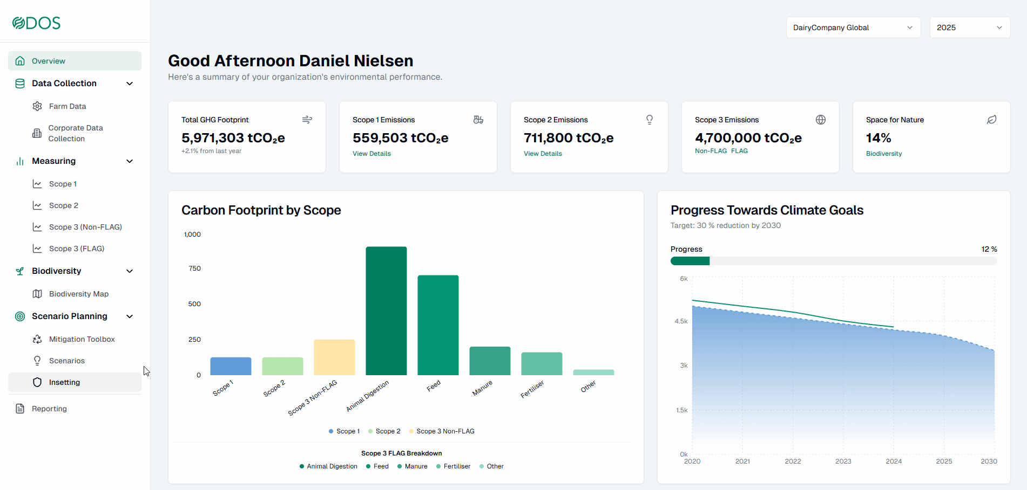Screen dimensions: 1027x490
Task: Open the DairyCompany Global dropdown
Action: pos(853,27)
